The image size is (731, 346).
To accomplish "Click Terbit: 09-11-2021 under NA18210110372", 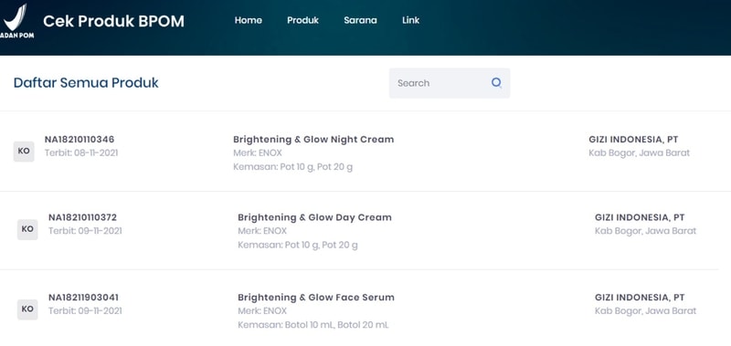I will (85, 231).
